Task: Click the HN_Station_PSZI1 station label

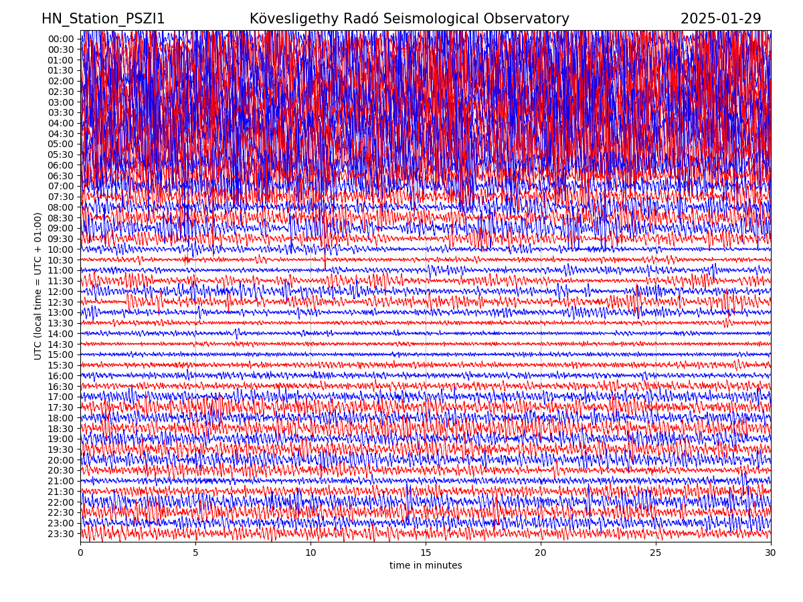Action: point(103,19)
